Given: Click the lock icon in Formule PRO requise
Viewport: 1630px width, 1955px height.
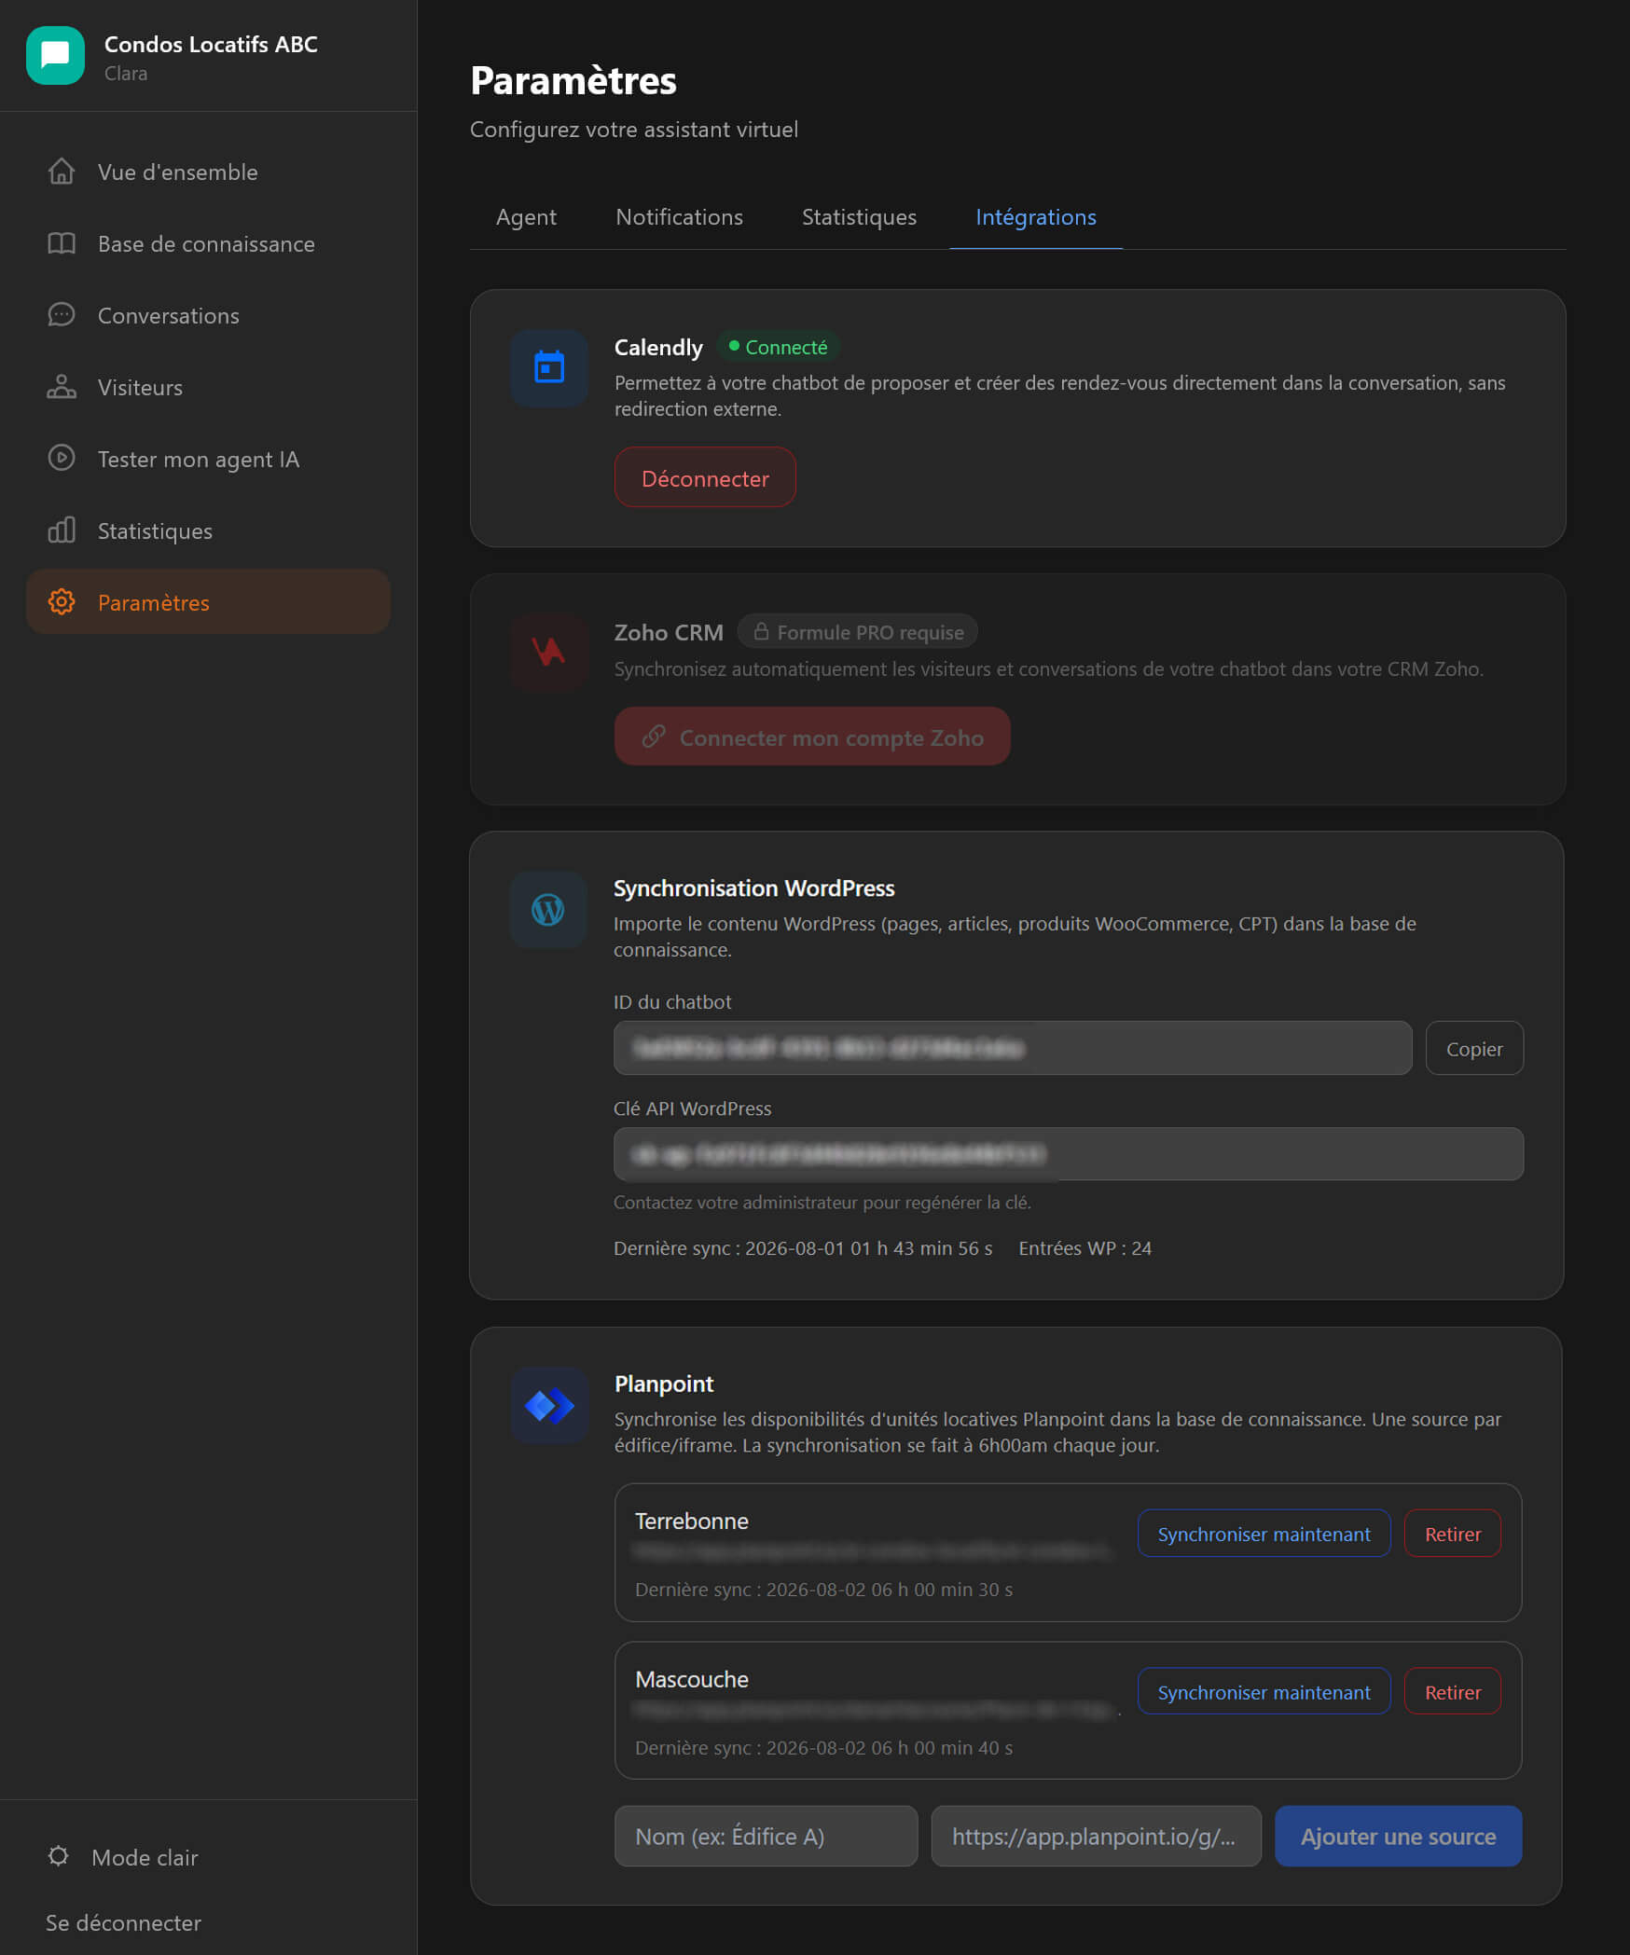Looking at the screenshot, I should pyautogui.click(x=761, y=632).
